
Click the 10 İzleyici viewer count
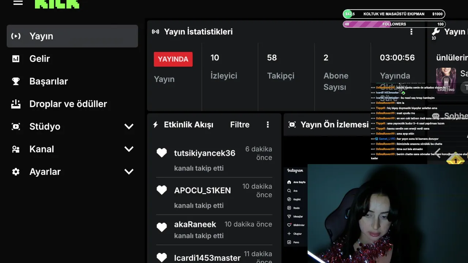(215, 58)
